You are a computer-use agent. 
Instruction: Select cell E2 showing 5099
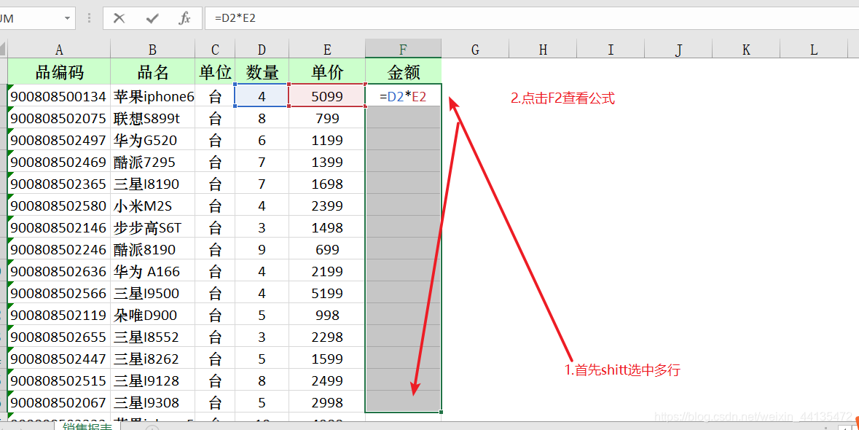coord(326,95)
